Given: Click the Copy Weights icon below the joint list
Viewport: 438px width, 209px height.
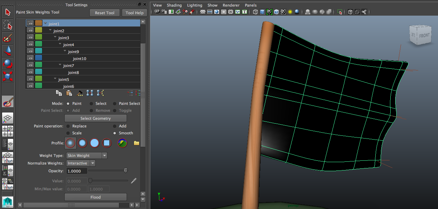Looking at the screenshot, I should coord(59,93).
